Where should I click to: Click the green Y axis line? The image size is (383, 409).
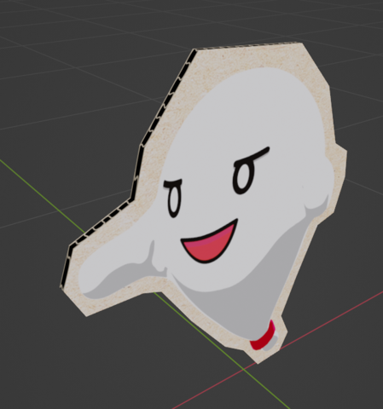[x=43, y=193]
